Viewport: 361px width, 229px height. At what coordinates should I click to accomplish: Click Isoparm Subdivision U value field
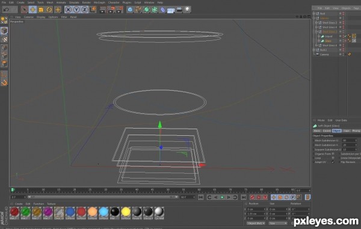(349, 150)
